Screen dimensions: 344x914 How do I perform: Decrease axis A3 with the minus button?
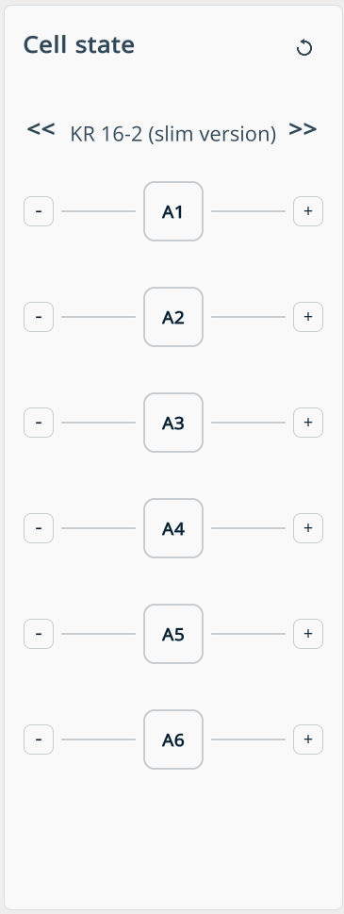[x=39, y=423]
